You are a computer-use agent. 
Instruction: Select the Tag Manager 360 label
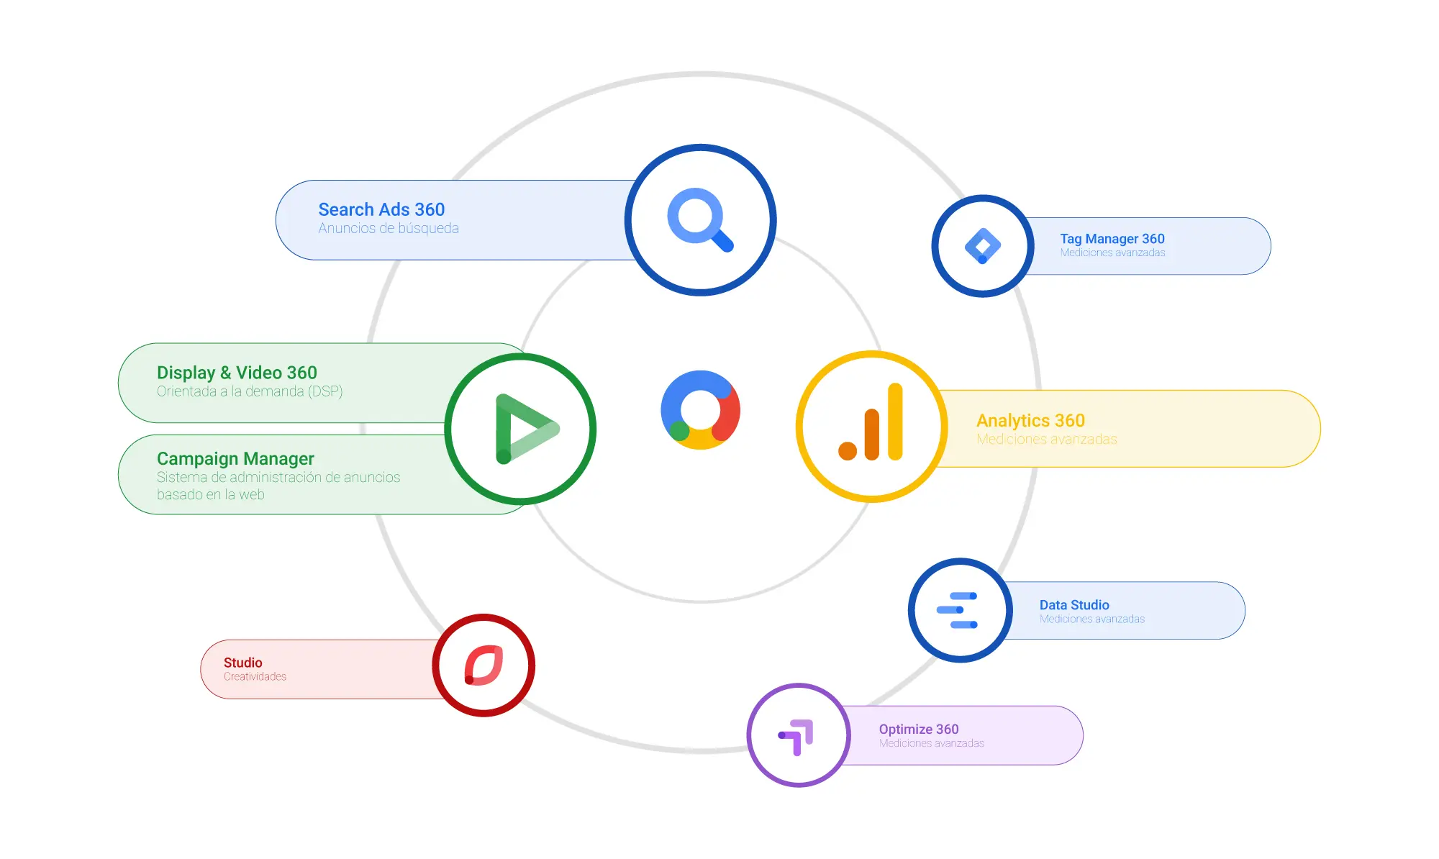(x=1112, y=239)
